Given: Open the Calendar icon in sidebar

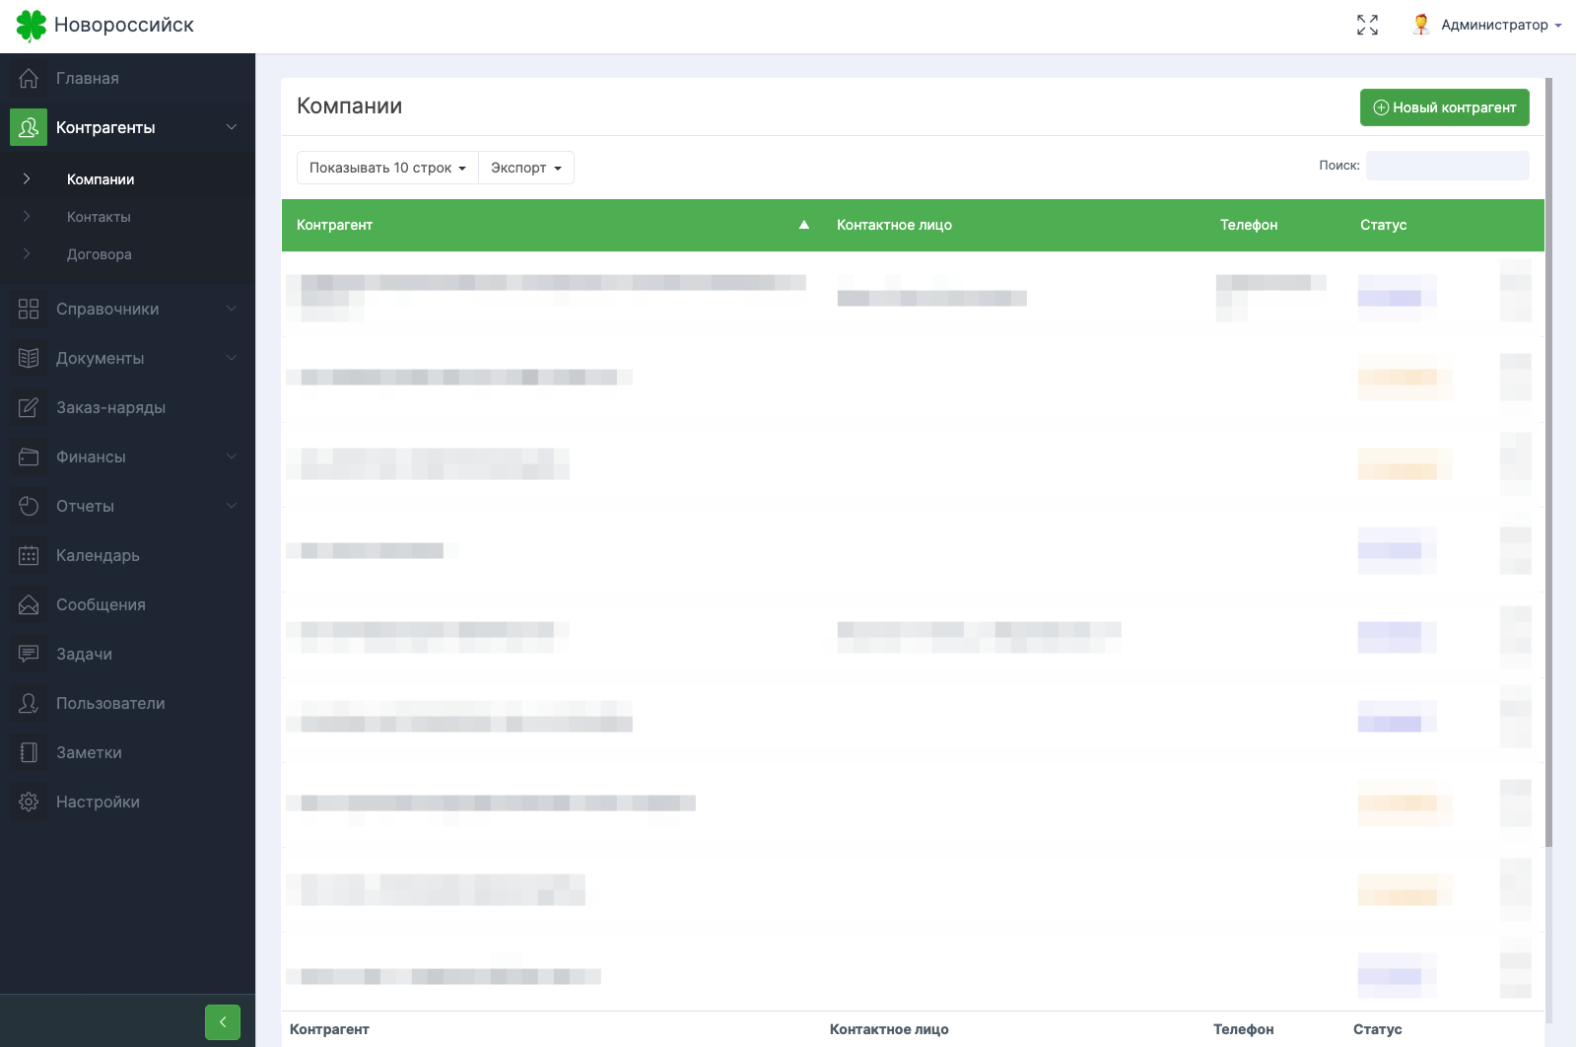Looking at the screenshot, I should click(29, 556).
